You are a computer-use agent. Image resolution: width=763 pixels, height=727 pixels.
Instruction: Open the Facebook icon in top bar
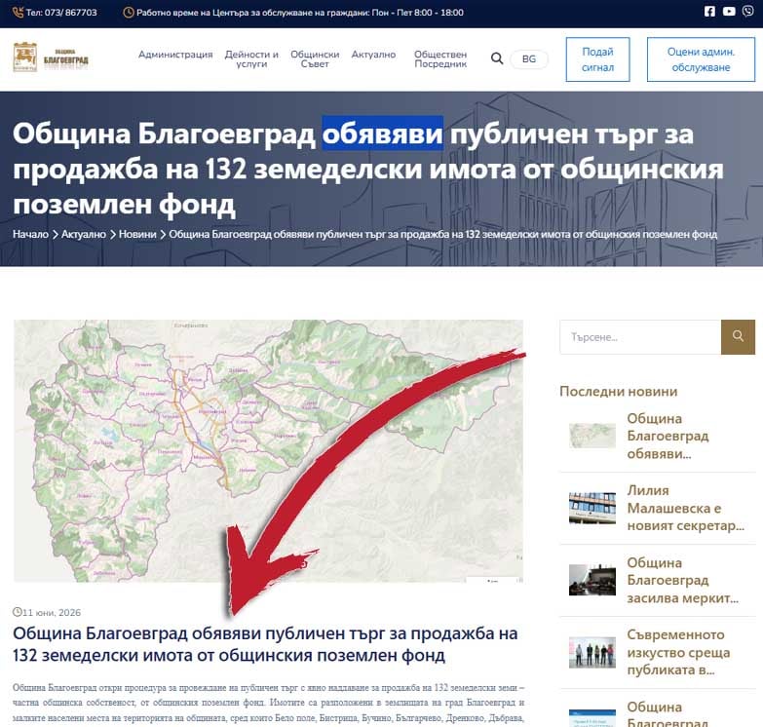[709, 11]
